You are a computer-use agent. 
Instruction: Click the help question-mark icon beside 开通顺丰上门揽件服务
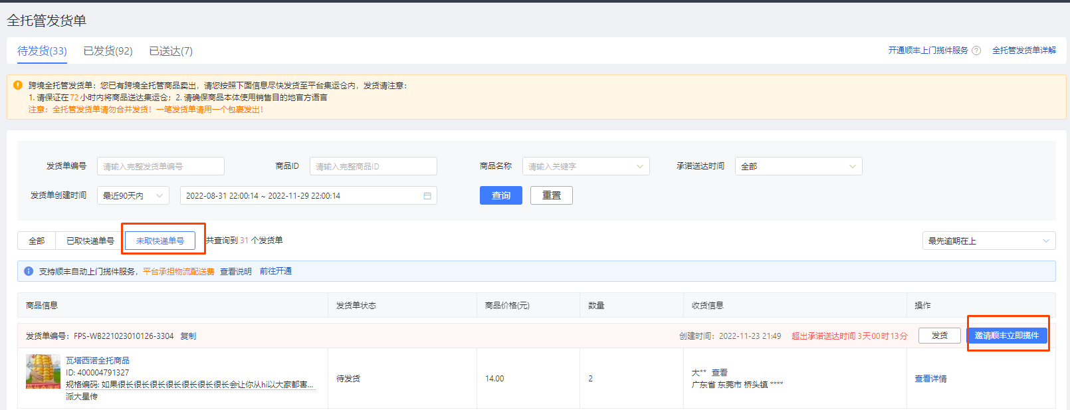976,51
